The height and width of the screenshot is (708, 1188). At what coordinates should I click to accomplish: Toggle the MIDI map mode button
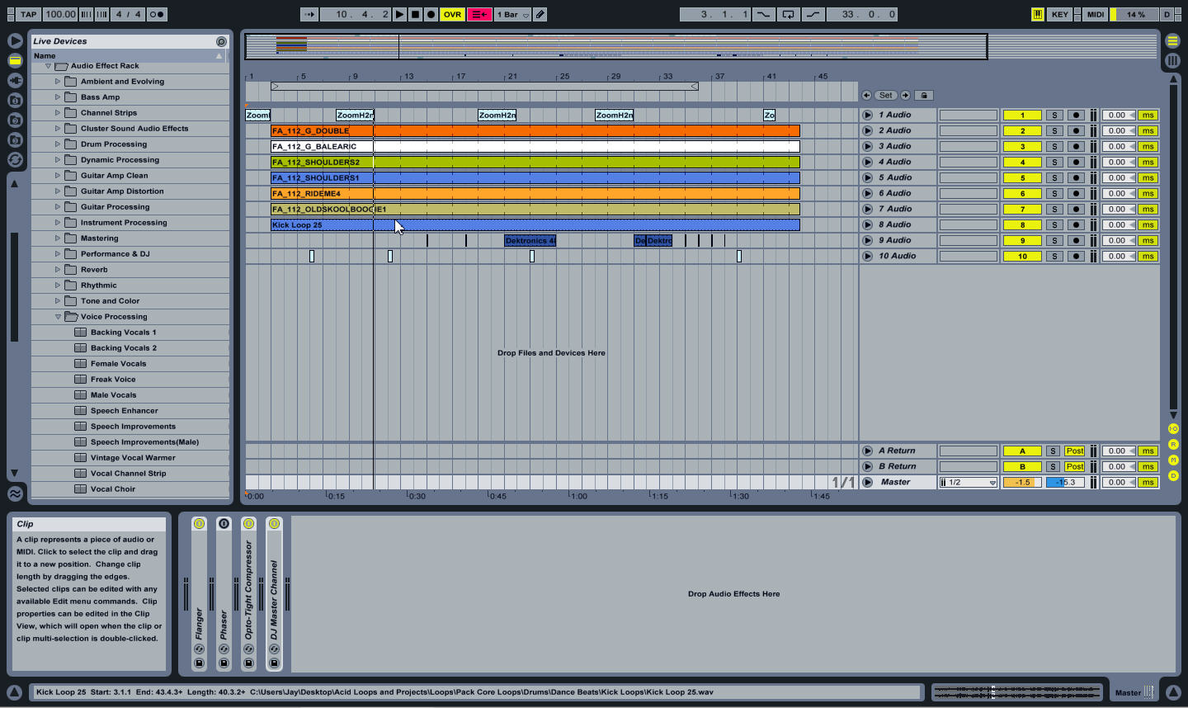point(1095,14)
